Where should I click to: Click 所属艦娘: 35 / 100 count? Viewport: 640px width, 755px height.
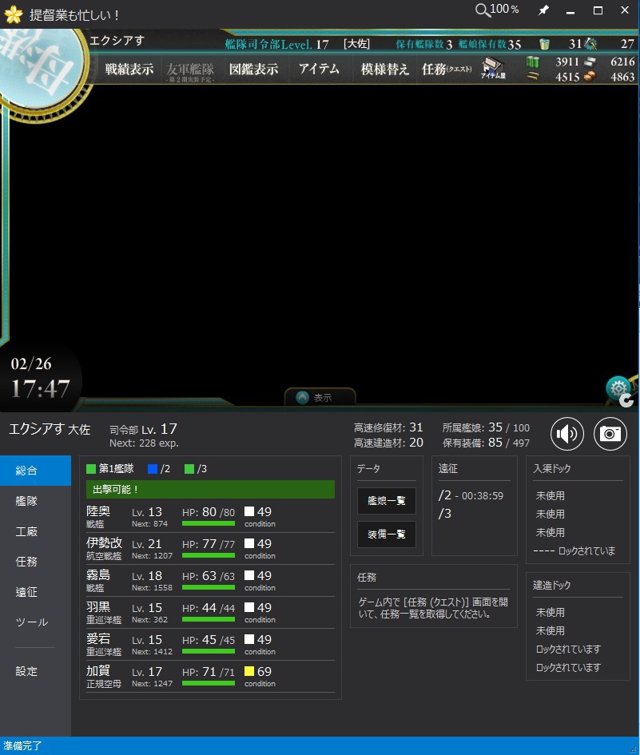click(486, 427)
